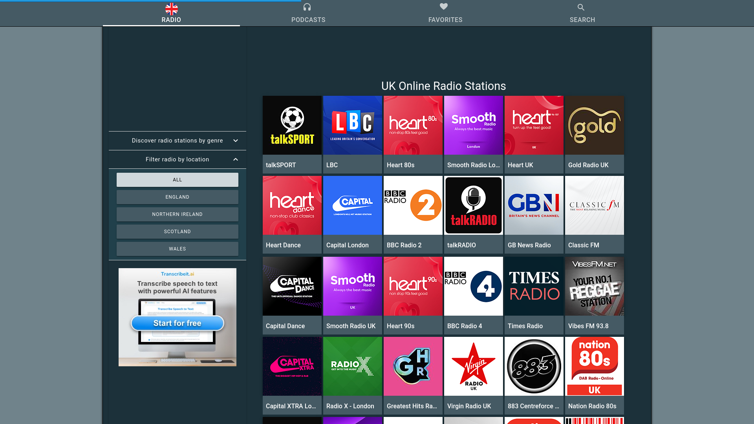Click the Classic FM station name
This screenshot has height=424, width=754.
(x=584, y=245)
